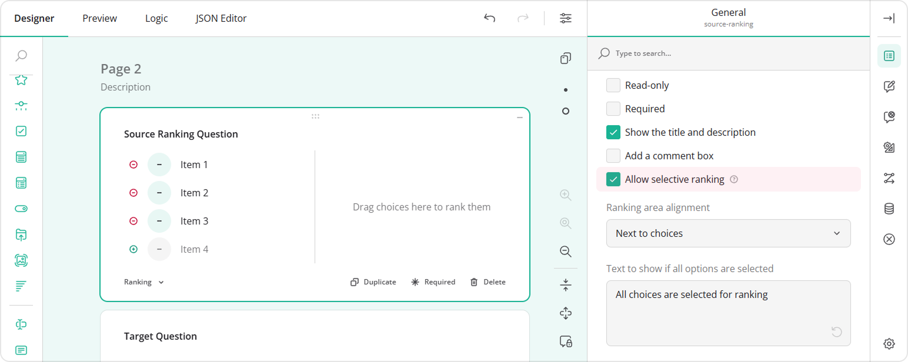Viewport: 908px width, 362px height.
Task: Add a Rating star question from toolbox
Action: point(21,80)
